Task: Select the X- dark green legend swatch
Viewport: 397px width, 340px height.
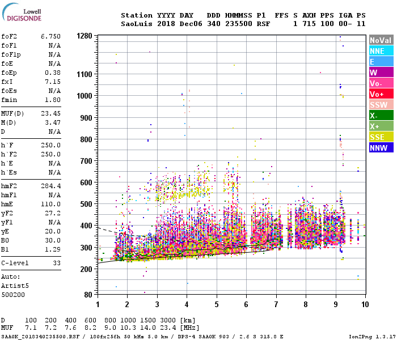Action: (381, 116)
